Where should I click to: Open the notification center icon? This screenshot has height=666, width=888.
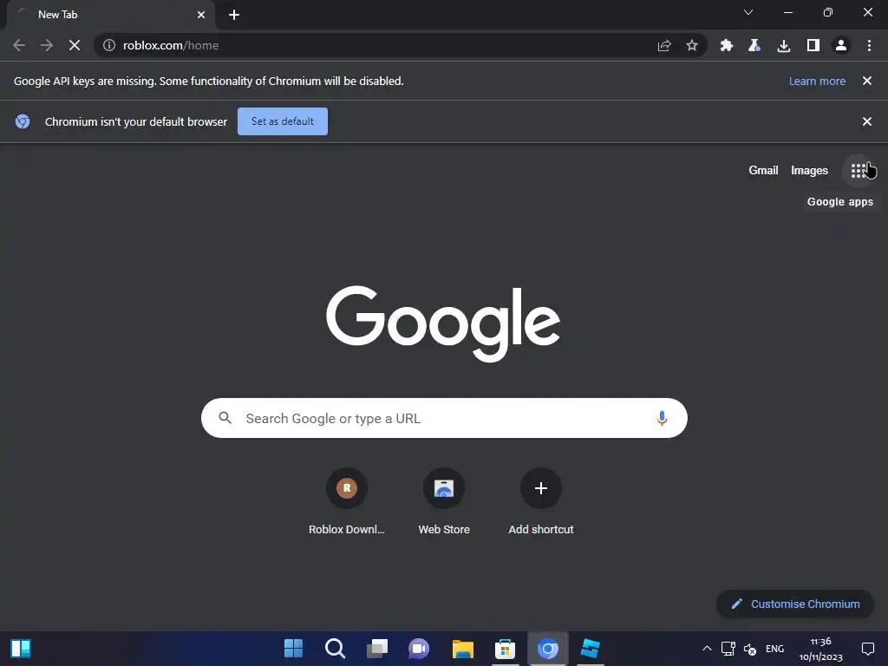pos(867,649)
